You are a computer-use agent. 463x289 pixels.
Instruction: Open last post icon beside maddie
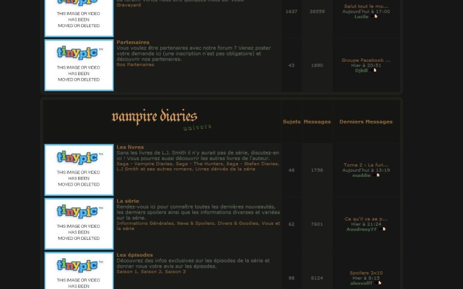pyautogui.click(x=376, y=175)
